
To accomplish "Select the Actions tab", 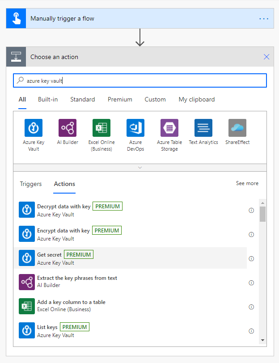I will click(x=64, y=184).
